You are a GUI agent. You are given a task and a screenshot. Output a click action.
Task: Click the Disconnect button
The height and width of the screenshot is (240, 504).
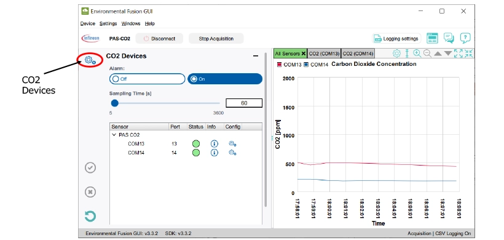point(159,39)
